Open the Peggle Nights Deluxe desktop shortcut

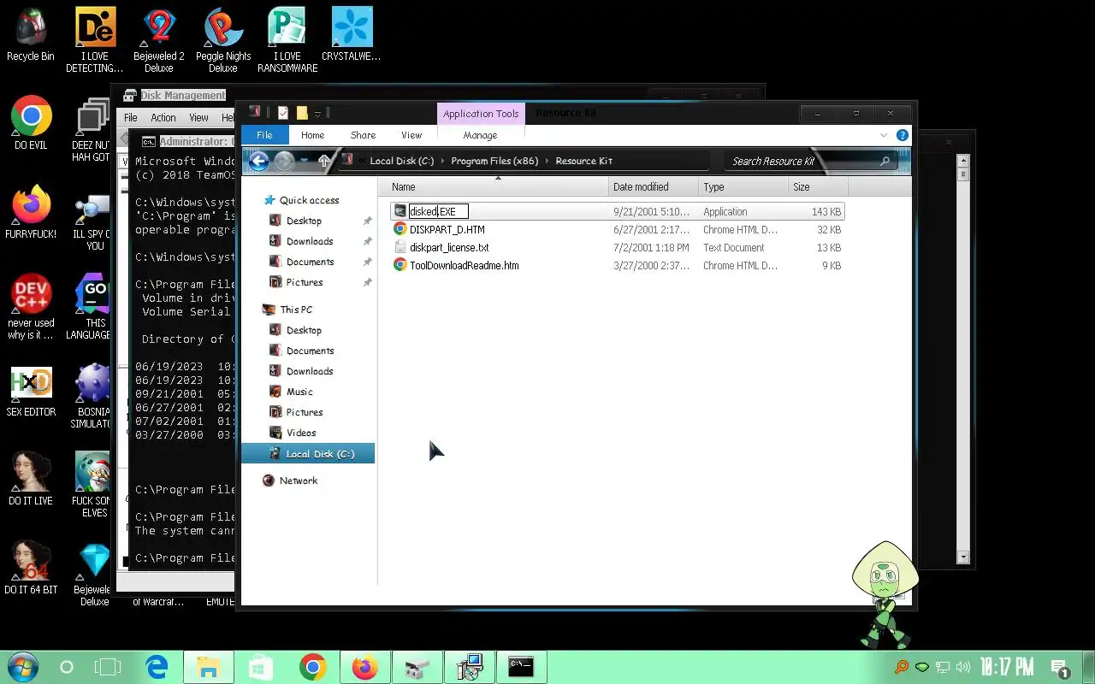[223, 39]
